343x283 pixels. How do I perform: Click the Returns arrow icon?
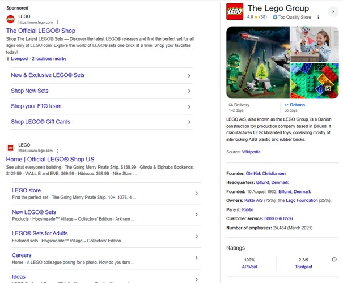click(286, 105)
